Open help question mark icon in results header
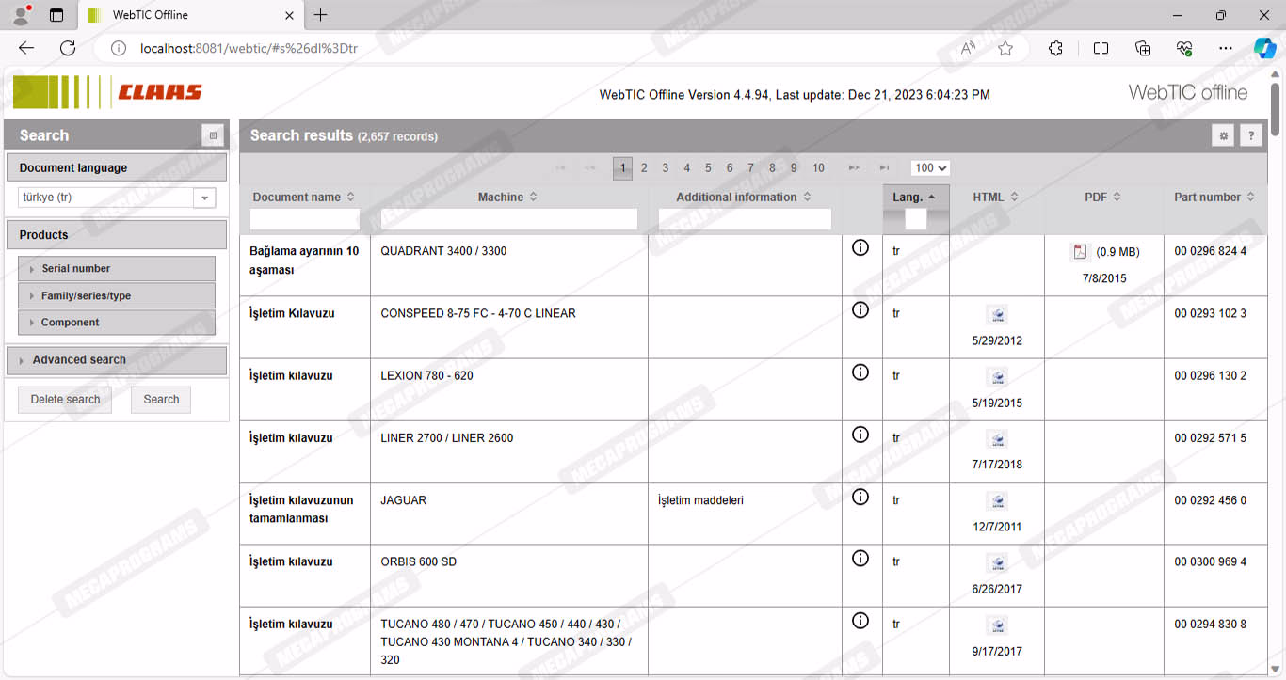The height and width of the screenshot is (680, 1286). pos(1250,136)
